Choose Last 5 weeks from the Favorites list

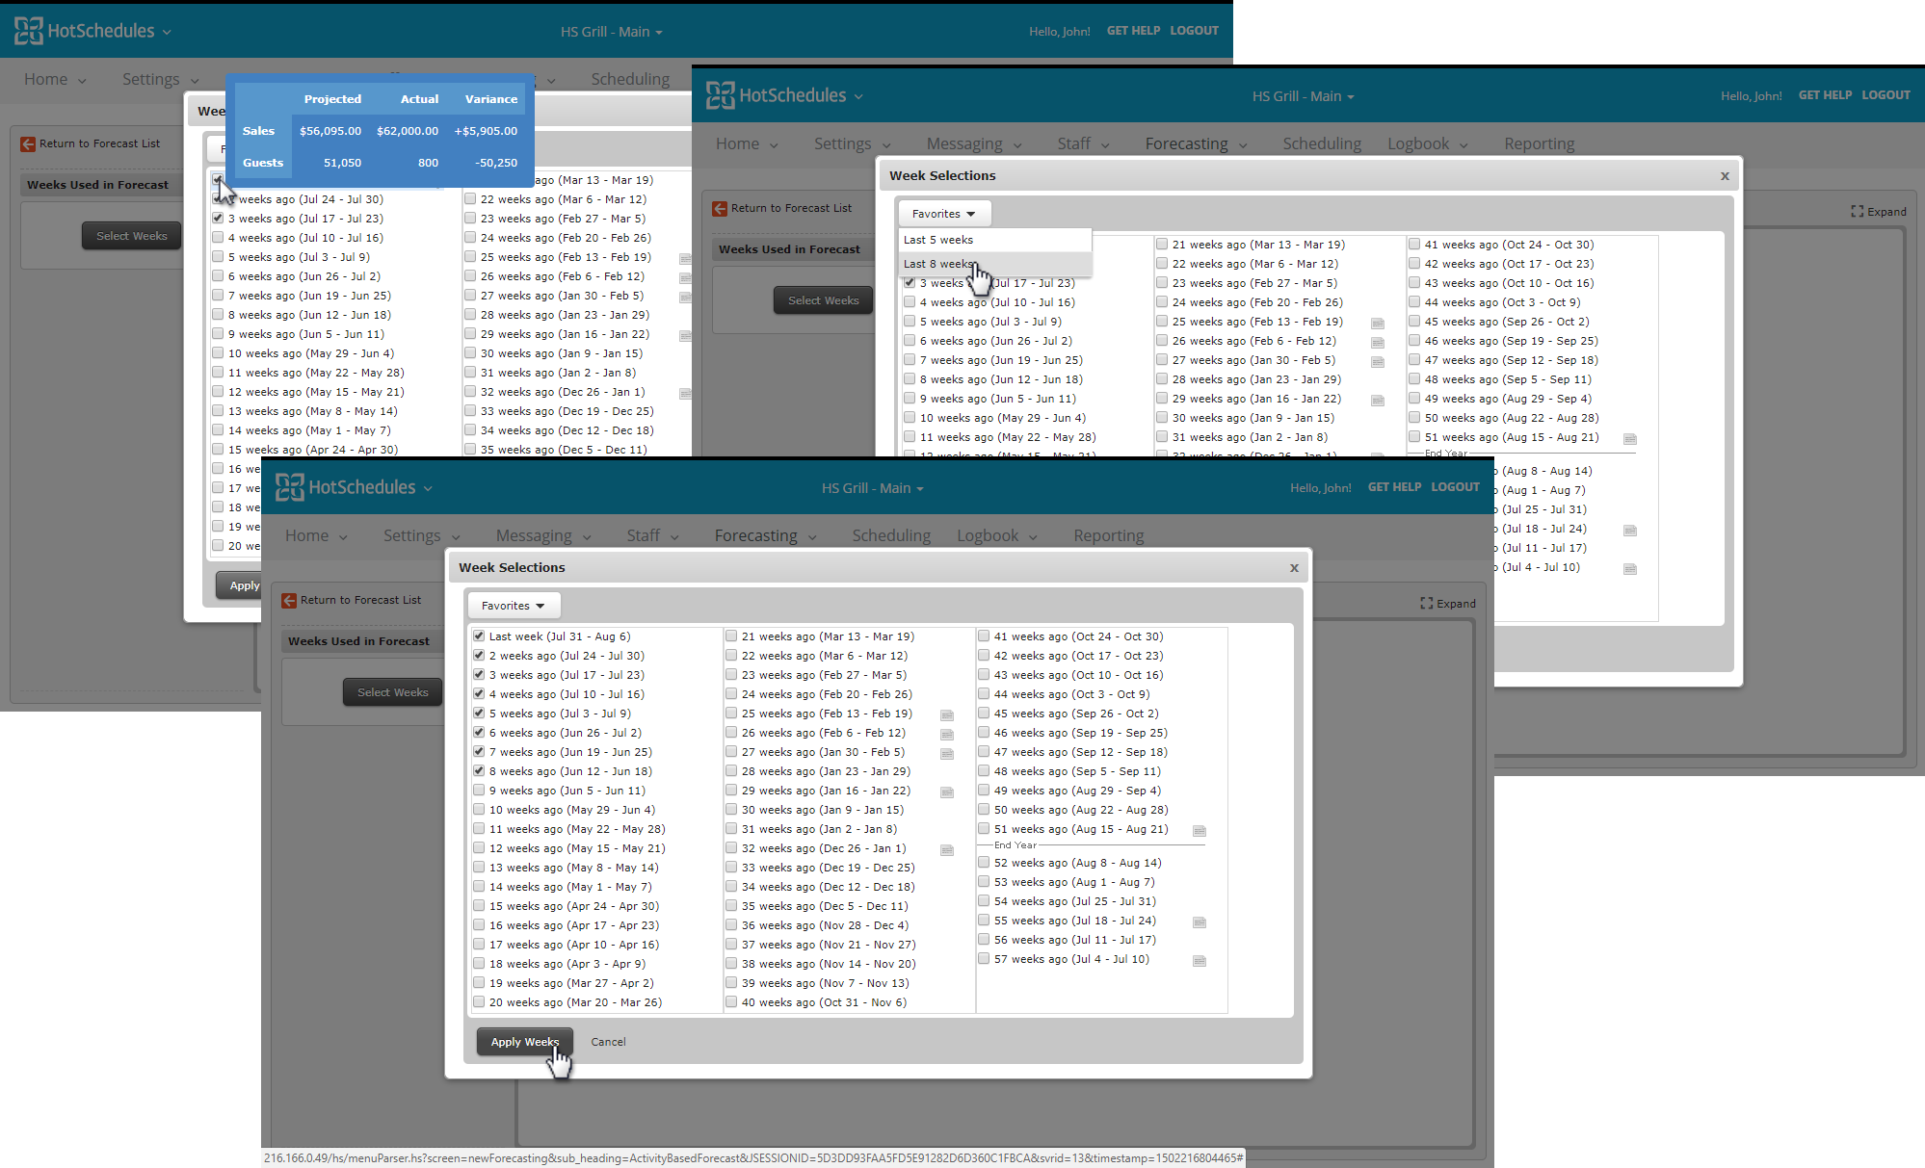click(x=995, y=240)
